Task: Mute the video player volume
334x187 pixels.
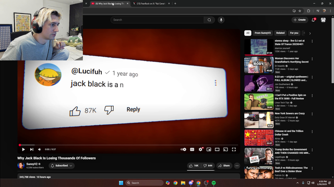Action: pos(40,150)
